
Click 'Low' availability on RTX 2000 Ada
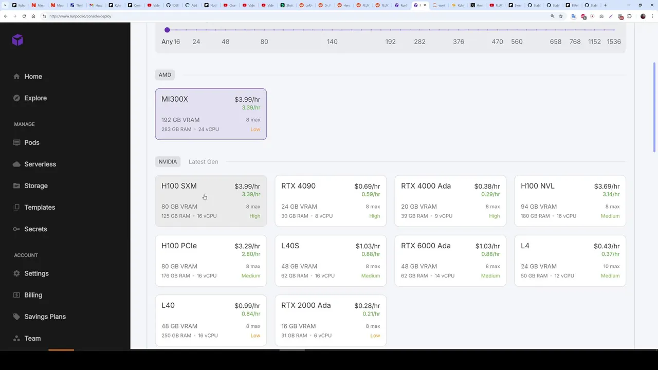click(375, 336)
